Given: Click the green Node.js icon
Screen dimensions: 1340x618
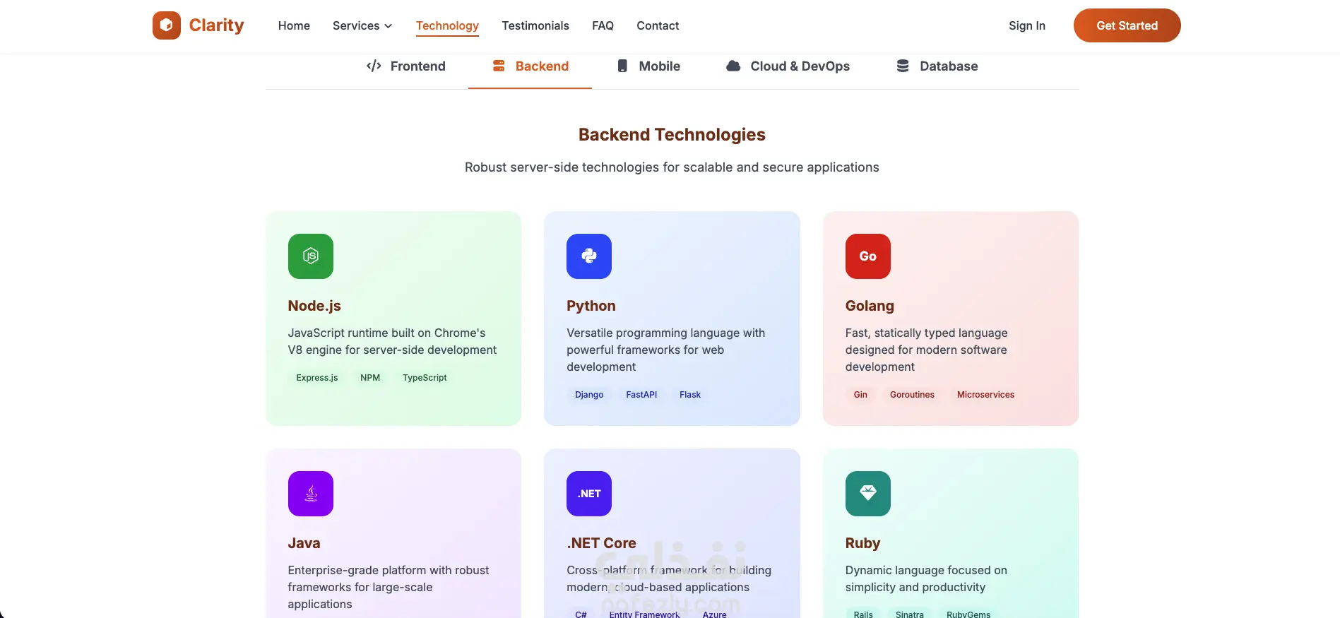Looking at the screenshot, I should pos(311,256).
